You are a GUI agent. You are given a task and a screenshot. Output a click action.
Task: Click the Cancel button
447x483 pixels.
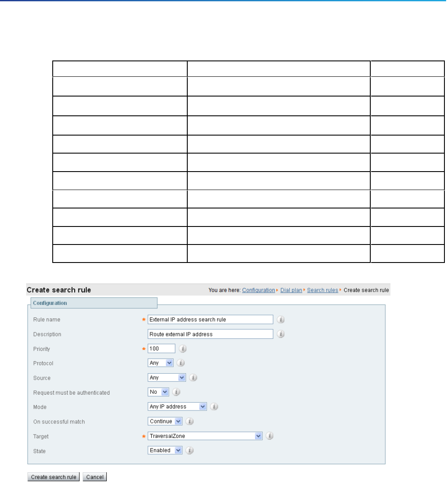click(x=95, y=477)
